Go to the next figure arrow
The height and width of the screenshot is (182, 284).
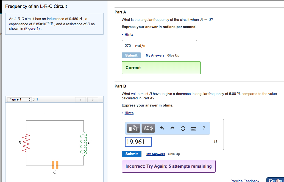click(93, 99)
